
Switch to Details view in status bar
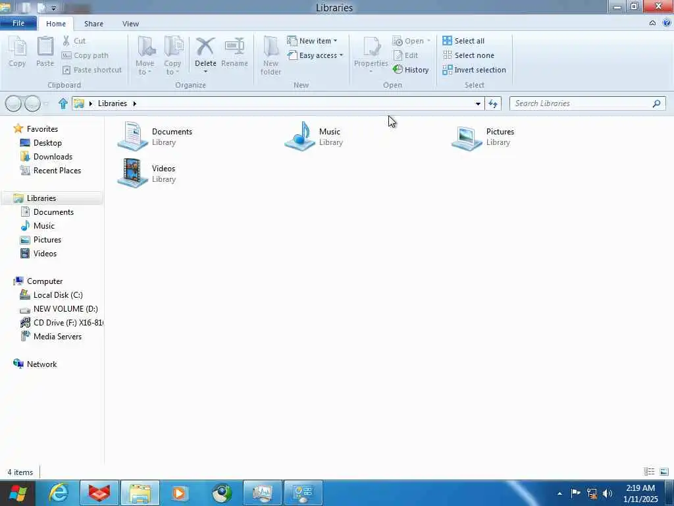[x=649, y=472]
